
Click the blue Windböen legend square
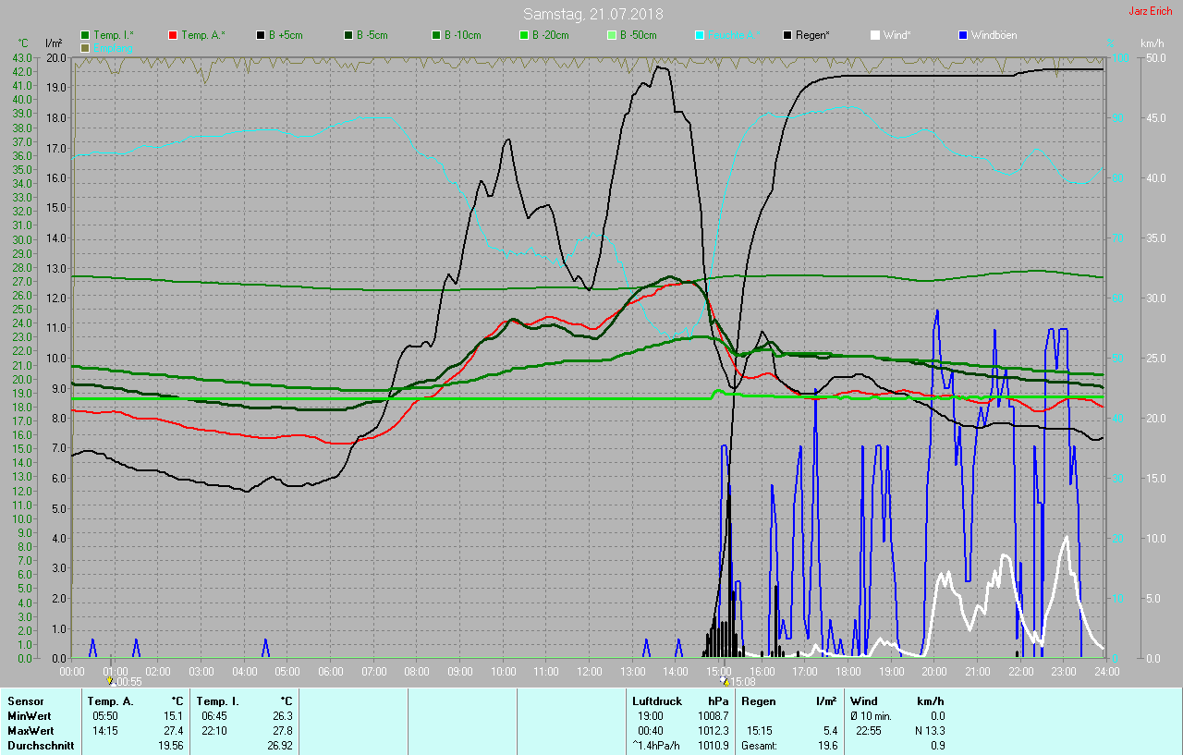click(963, 35)
